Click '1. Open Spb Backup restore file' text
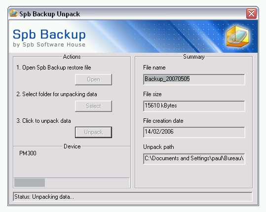 pos(54,68)
